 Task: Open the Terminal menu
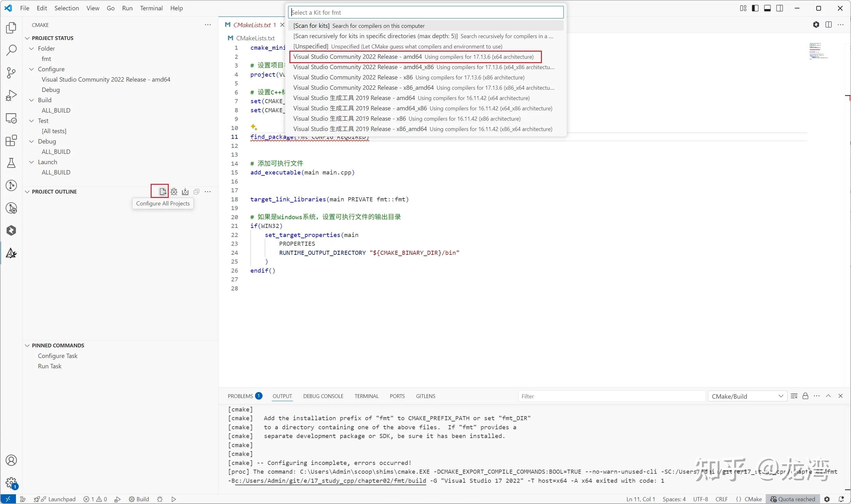pos(151,8)
